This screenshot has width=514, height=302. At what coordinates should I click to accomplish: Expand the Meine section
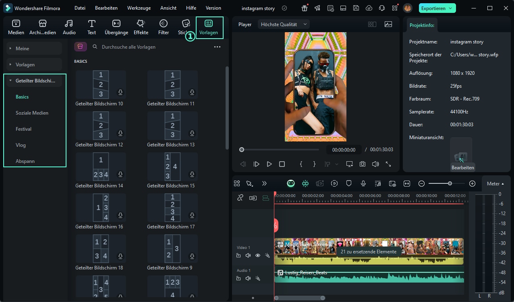tap(34, 48)
